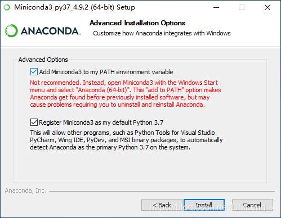Click the 'Advanced Options' group label
This screenshot has width=281, height=218.
[x=43, y=60]
